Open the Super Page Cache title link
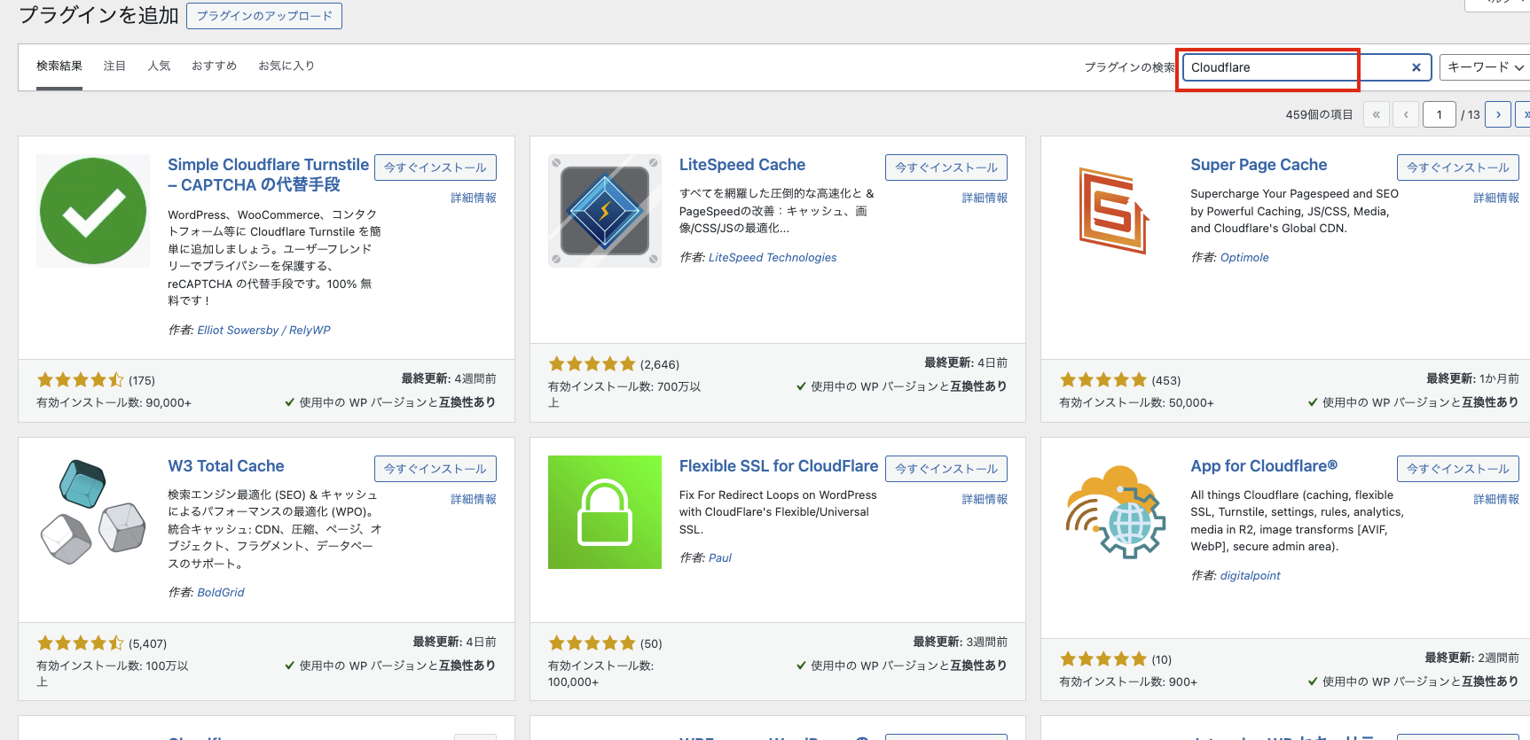Screen dimensions: 1530x740 pyautogui.click(x=1259, y=165)
